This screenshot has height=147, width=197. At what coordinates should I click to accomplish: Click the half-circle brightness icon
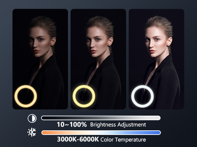(32, 118)
